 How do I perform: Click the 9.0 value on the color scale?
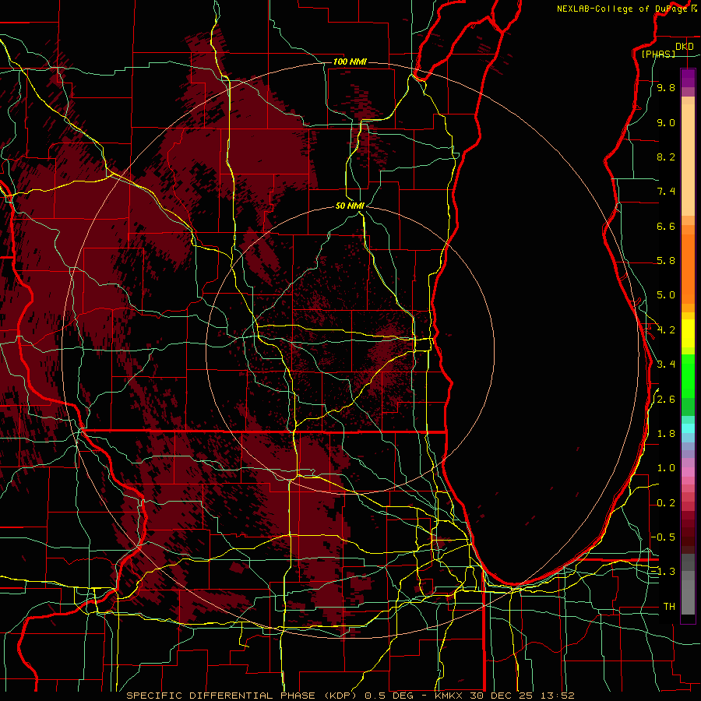point(666,122)
